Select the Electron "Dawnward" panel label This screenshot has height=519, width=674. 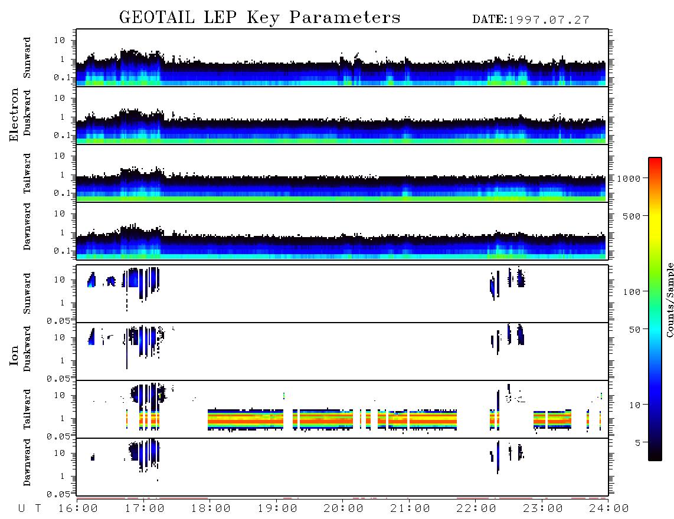point(27,226)
